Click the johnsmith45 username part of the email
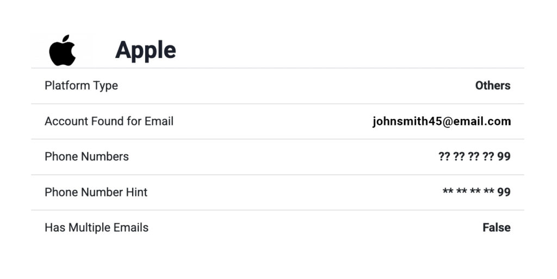Screen dimensions: 557x279 tap(407, 121)
